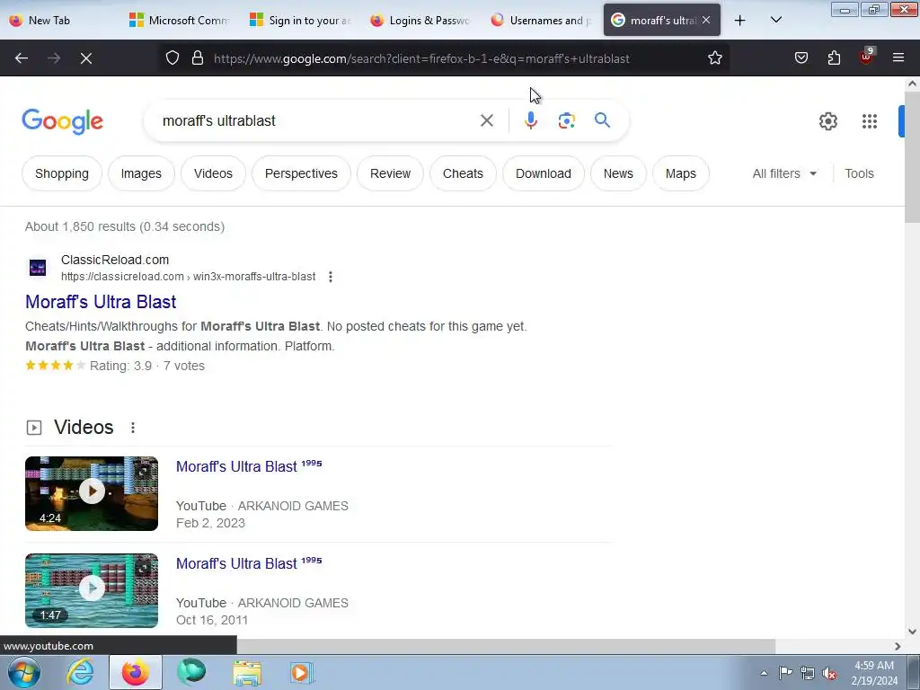Click vertical page scrollbar thumb
This screenshot has height=690, width=920.
[x=912, y=157]
